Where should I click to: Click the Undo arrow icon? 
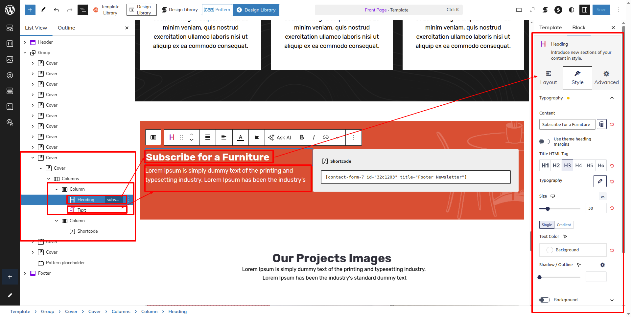(x=57, y=10)
